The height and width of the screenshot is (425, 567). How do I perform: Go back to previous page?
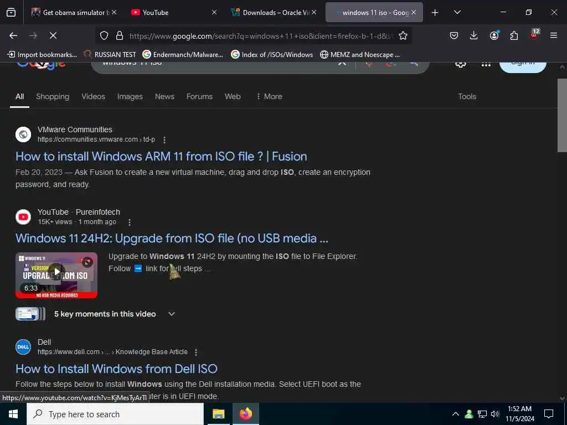[x=13, y=35]
